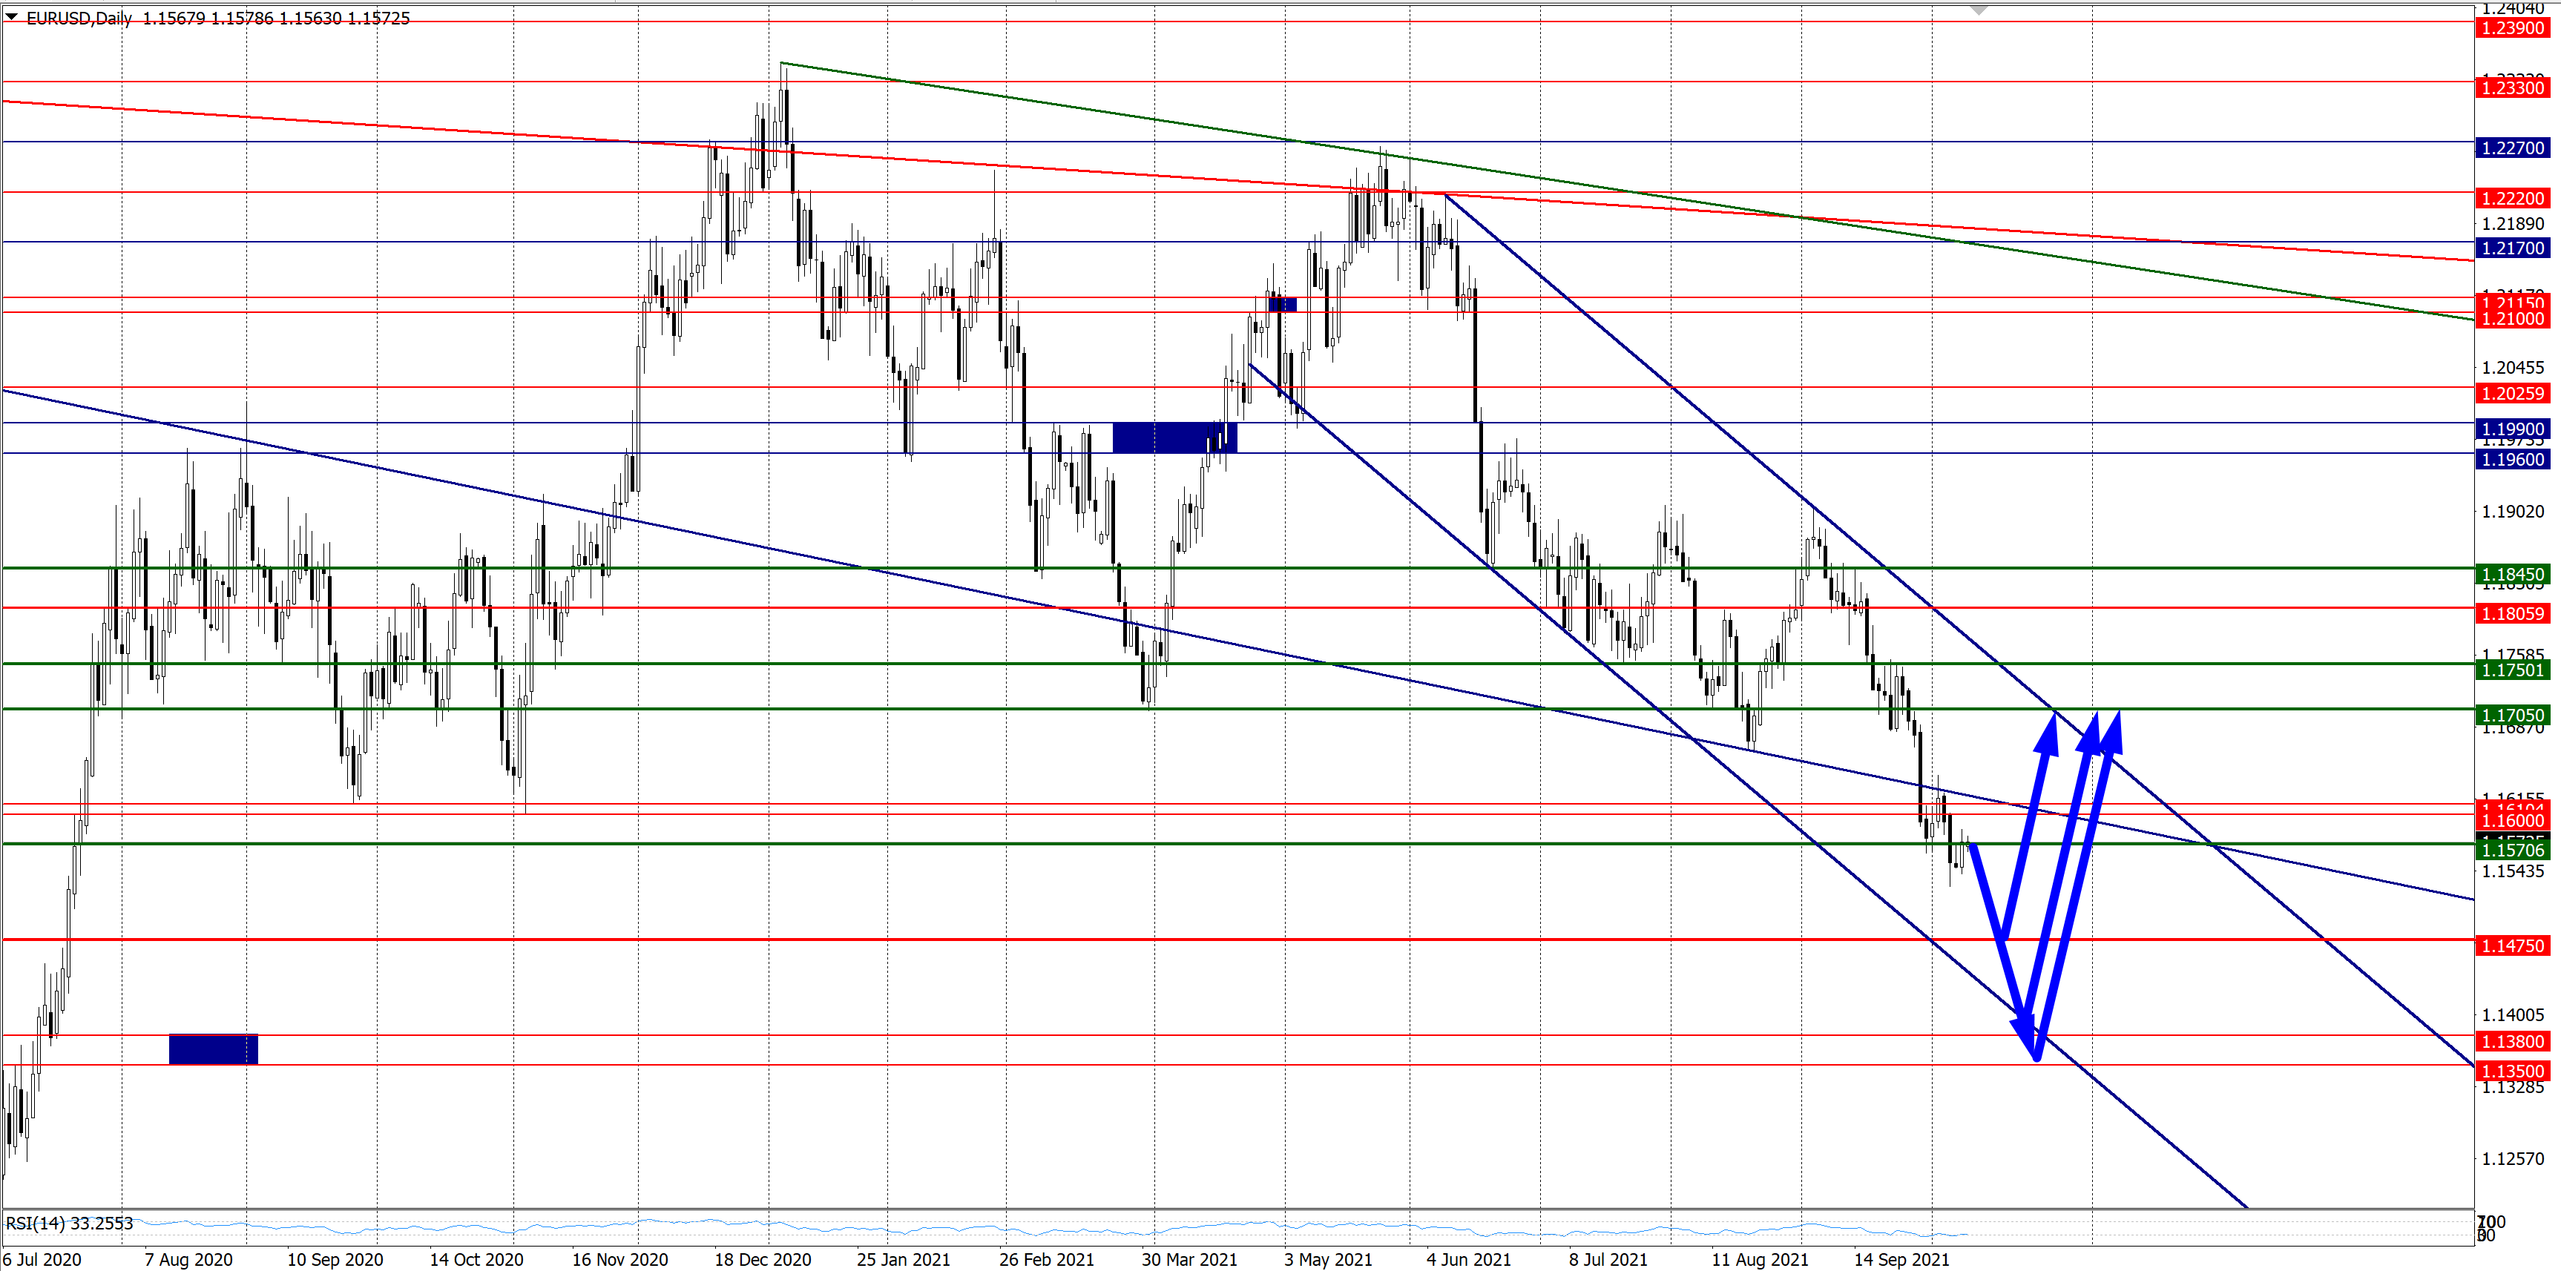Click the 18 Dec 2020 date label
The image size is (2561, 1271).
[x=763, y=1260]
